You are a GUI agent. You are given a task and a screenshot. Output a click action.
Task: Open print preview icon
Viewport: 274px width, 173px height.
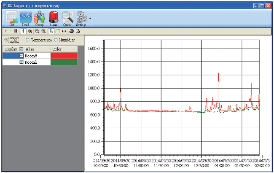click(78, 31)
